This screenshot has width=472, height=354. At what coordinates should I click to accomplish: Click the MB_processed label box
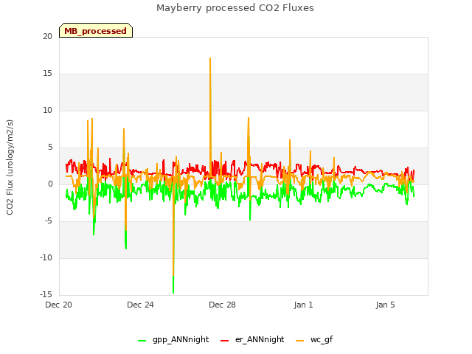96,30
